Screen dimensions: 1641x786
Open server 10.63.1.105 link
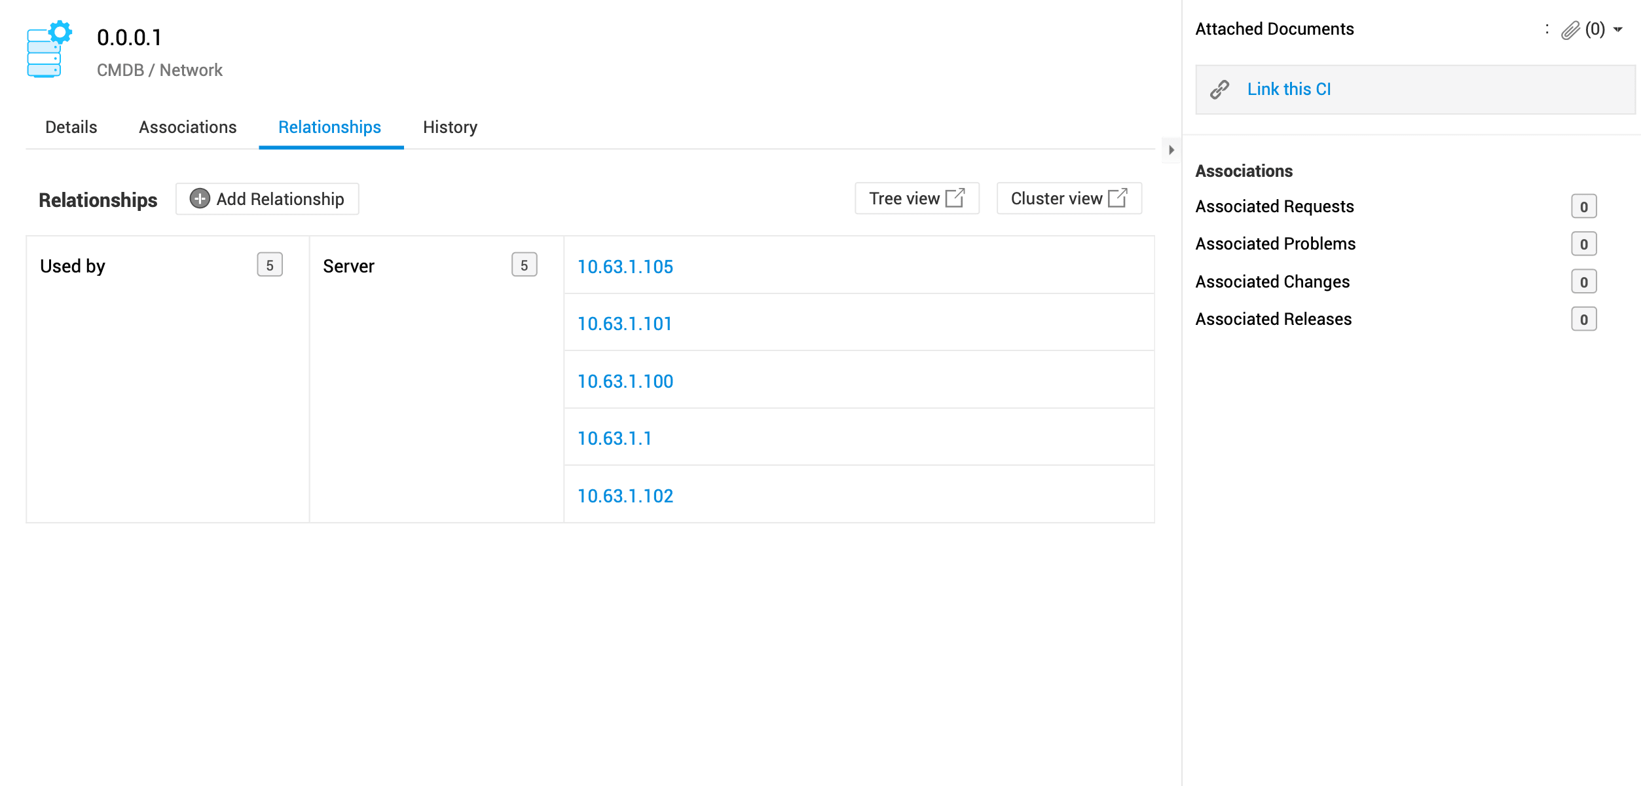point(625,267)
